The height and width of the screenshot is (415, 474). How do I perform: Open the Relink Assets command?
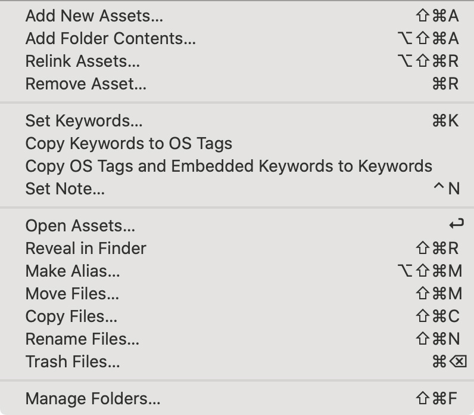pyautogui.click(x=237, y=61)
